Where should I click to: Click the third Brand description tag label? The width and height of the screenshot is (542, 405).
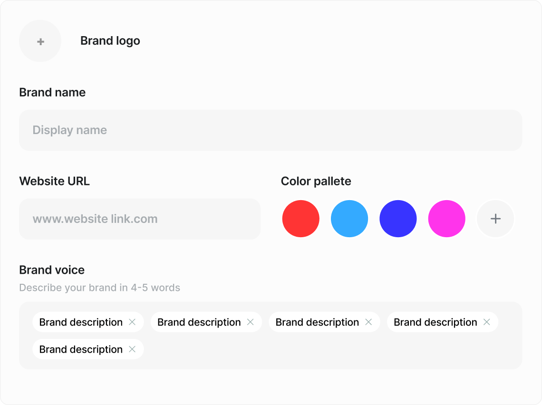click(x=317, y=322)
